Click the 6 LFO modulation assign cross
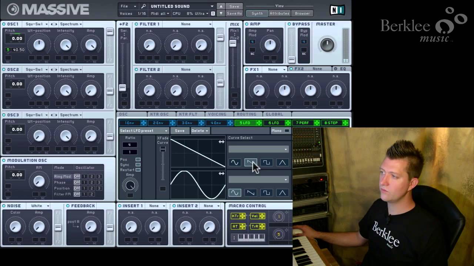This screenshot has height=266, width=474. [288, 123]
